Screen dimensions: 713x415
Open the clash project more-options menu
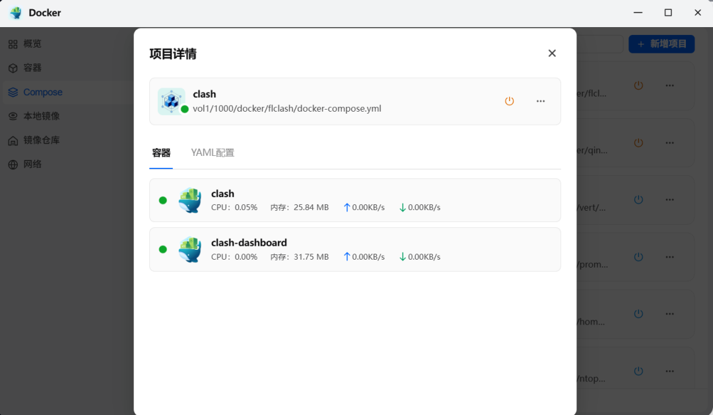[541, 101]
